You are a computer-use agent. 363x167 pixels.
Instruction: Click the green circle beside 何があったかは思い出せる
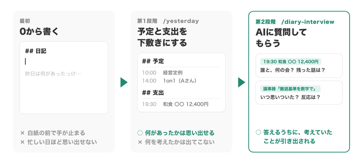coord(140,133)
